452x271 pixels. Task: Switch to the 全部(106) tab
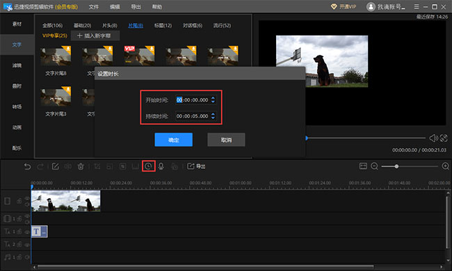[x=52, y=25]
